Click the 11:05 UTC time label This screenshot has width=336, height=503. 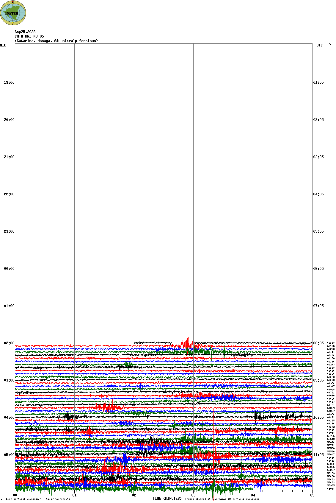click(x=318, y=455)
